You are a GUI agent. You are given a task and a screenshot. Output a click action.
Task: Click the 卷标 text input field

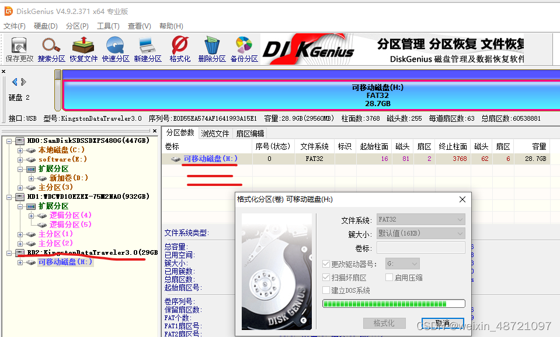(420, 247)
